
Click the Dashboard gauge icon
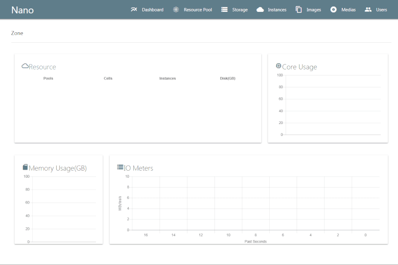coord(133,9)
